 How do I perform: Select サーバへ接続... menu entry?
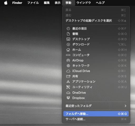(x=96, y=119)
